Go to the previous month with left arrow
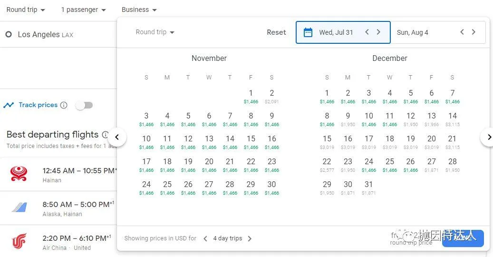Image resolution: width=493 pixels, height=257 pixels. pos(117,138)
